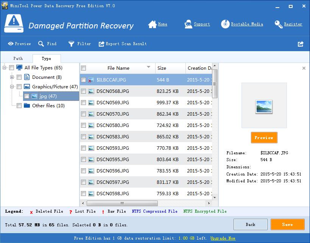This screenshot has height=243, width=310.
Task: Check the Document (8) checkbox
Action: click(19, 77)
